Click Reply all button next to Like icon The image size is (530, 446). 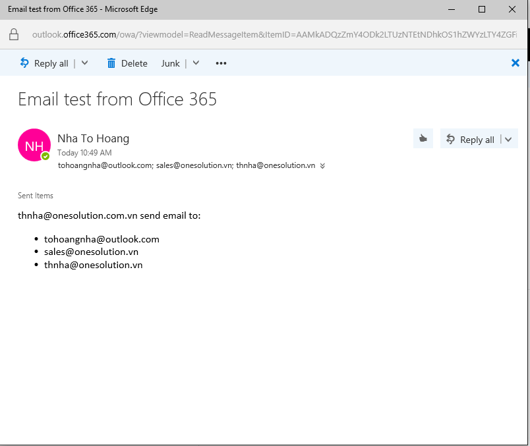[471, 139]
